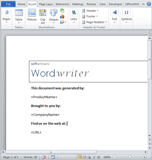Screen dimensions: 152x160
Task: Click the zoom slider handle
Action: pyautogui.click(x=130, y=157)
